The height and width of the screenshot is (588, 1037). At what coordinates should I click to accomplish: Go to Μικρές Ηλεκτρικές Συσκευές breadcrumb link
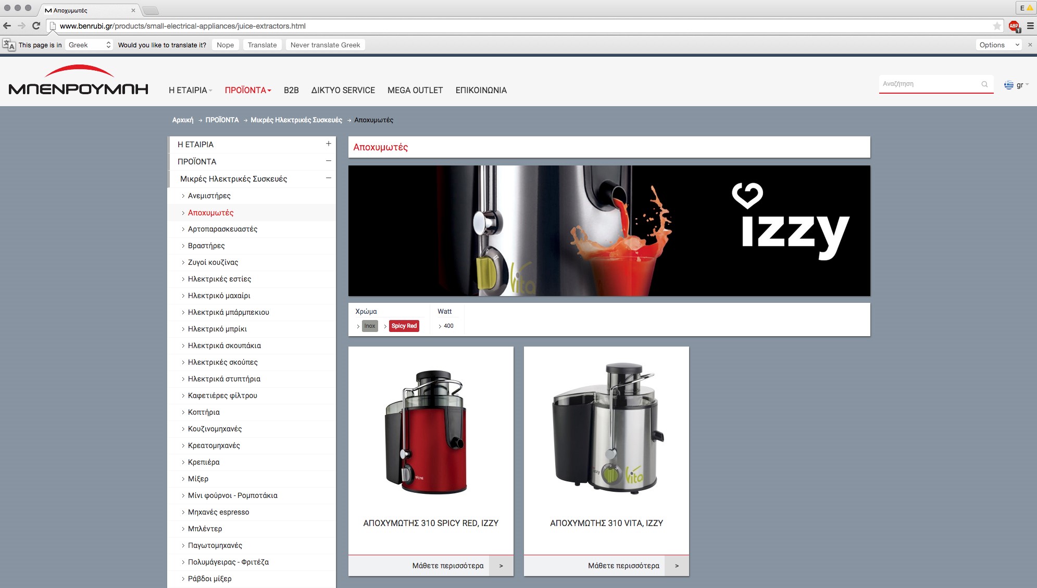pos(296,120)
